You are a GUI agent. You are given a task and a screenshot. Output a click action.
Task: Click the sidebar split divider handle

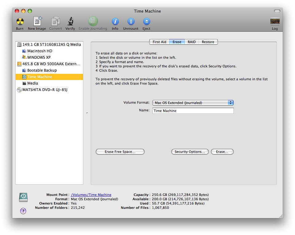click(87, 113)
